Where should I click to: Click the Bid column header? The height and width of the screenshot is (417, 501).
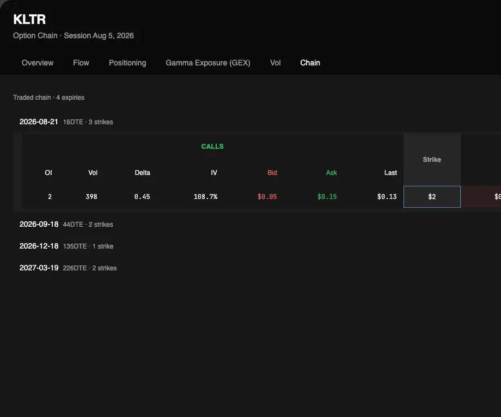pos(272,173)
